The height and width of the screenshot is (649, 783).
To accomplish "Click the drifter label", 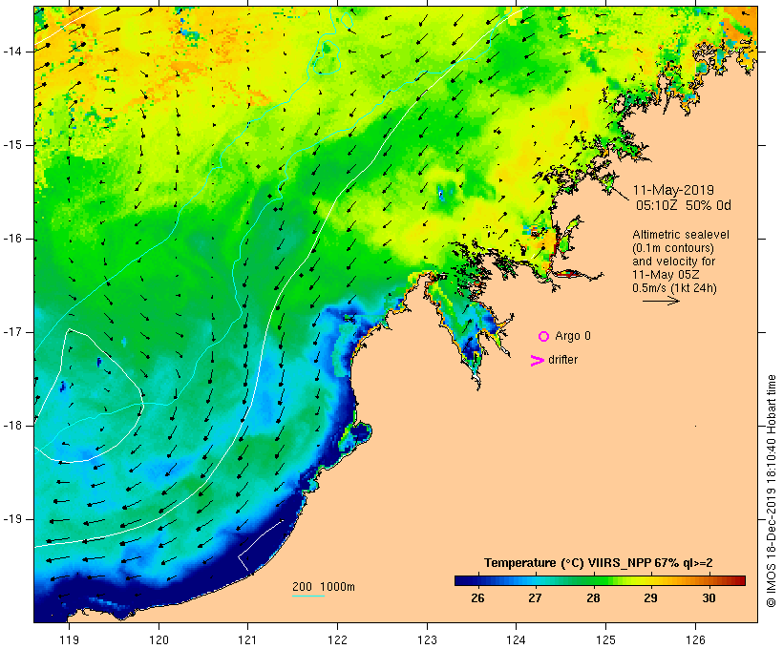I will tap(562, 360).
